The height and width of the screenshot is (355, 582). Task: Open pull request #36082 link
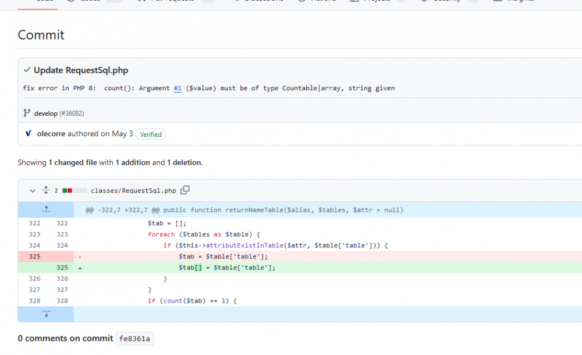tap(72, 113)
